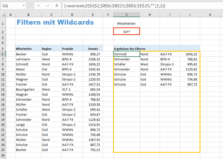Screen dimensions: 223x159
Task: Select column E header
Action: [x=93, y=15]
